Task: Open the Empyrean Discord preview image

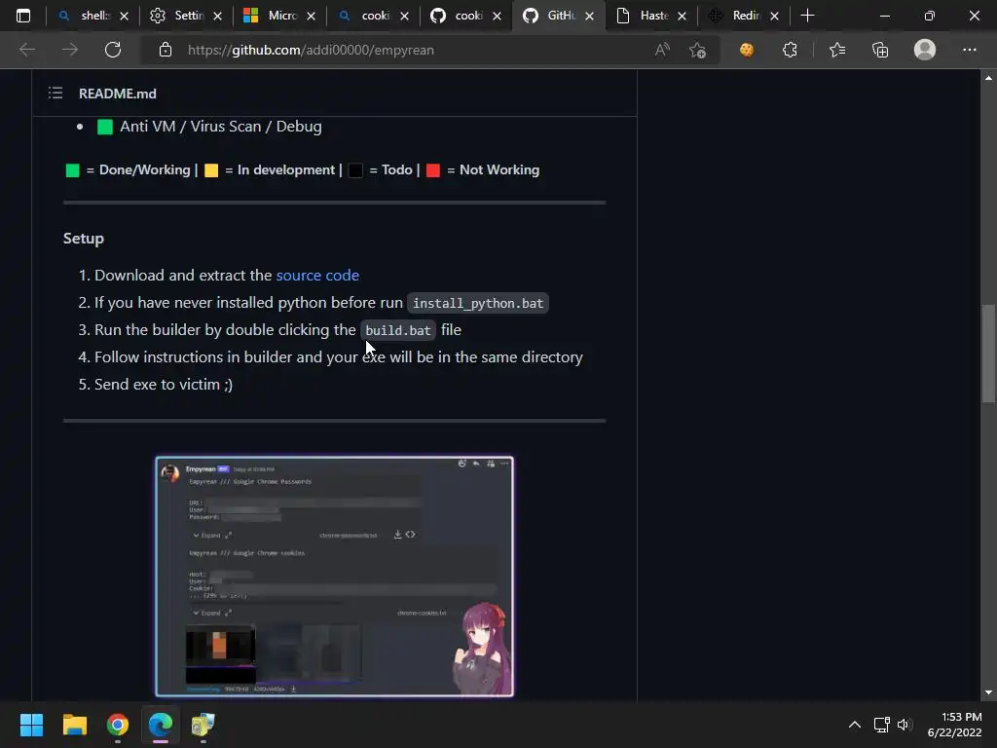Action: point(335,577)
